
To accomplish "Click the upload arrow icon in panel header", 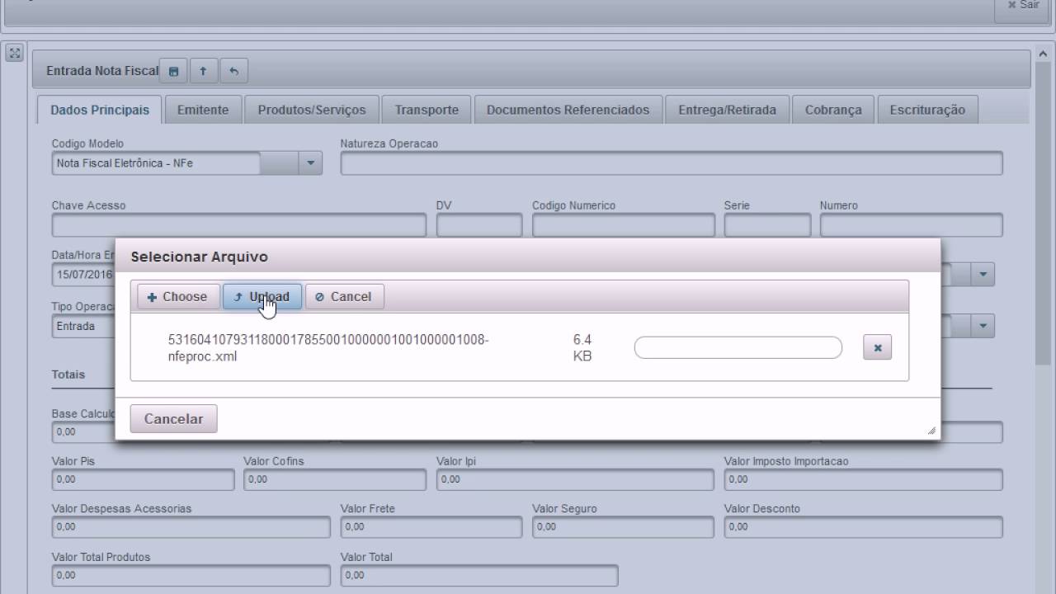I will pos(203,71).
